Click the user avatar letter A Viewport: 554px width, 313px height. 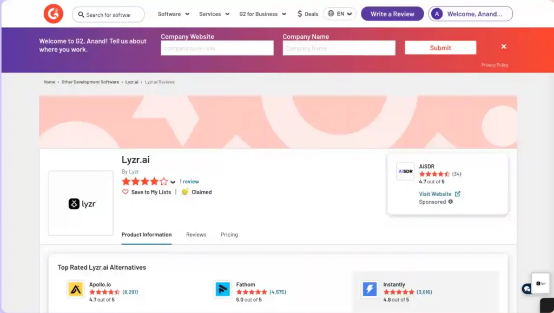pyautogui.click(x=437, y=14)
